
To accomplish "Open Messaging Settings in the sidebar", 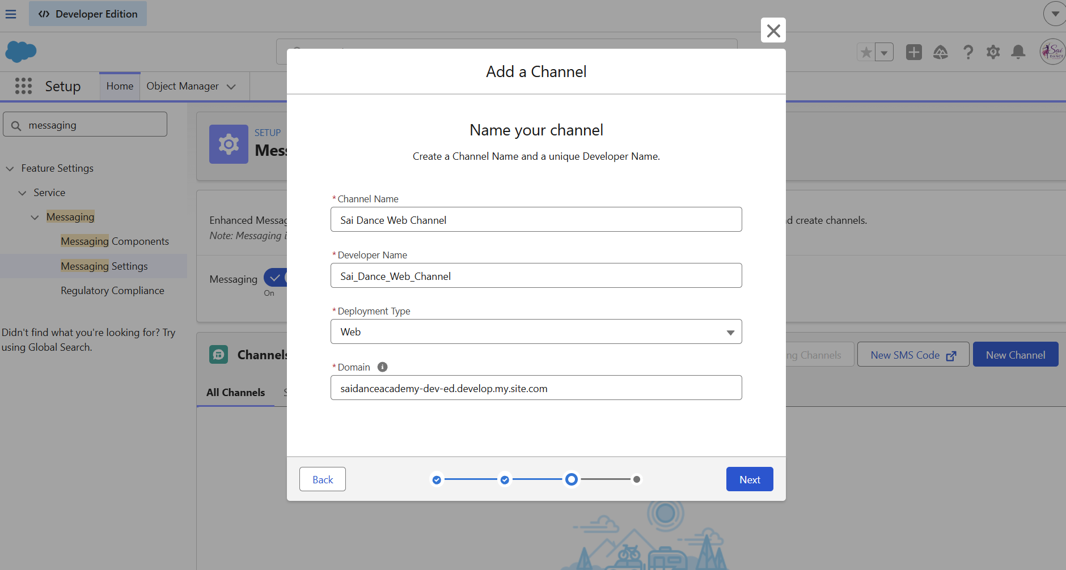I will click(104, 266).
